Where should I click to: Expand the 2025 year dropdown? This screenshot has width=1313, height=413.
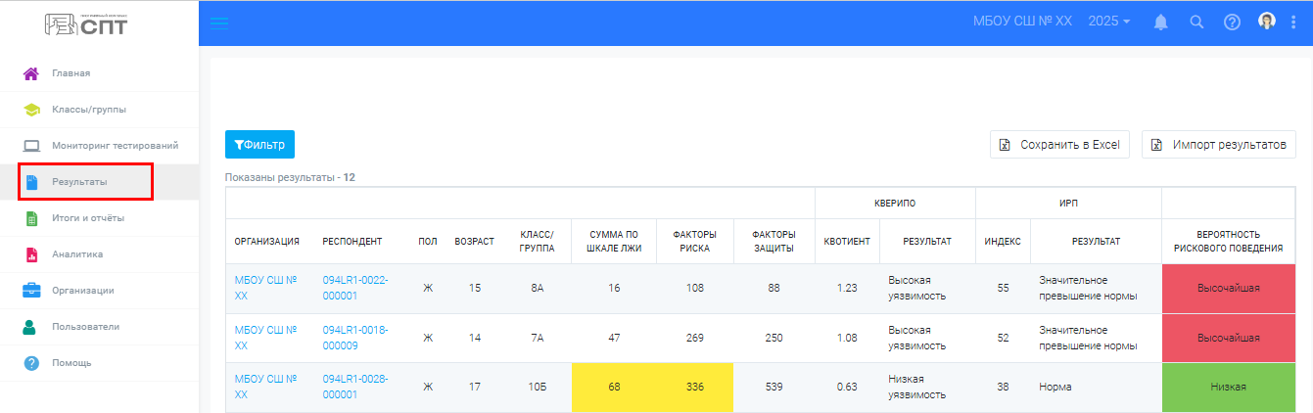point(1109,22)
